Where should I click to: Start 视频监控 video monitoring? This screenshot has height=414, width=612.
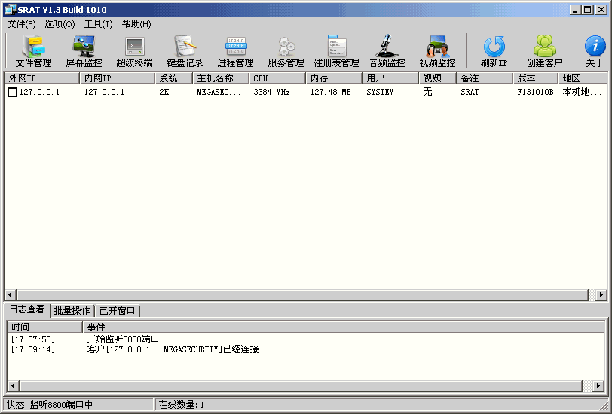click(437, 51)
